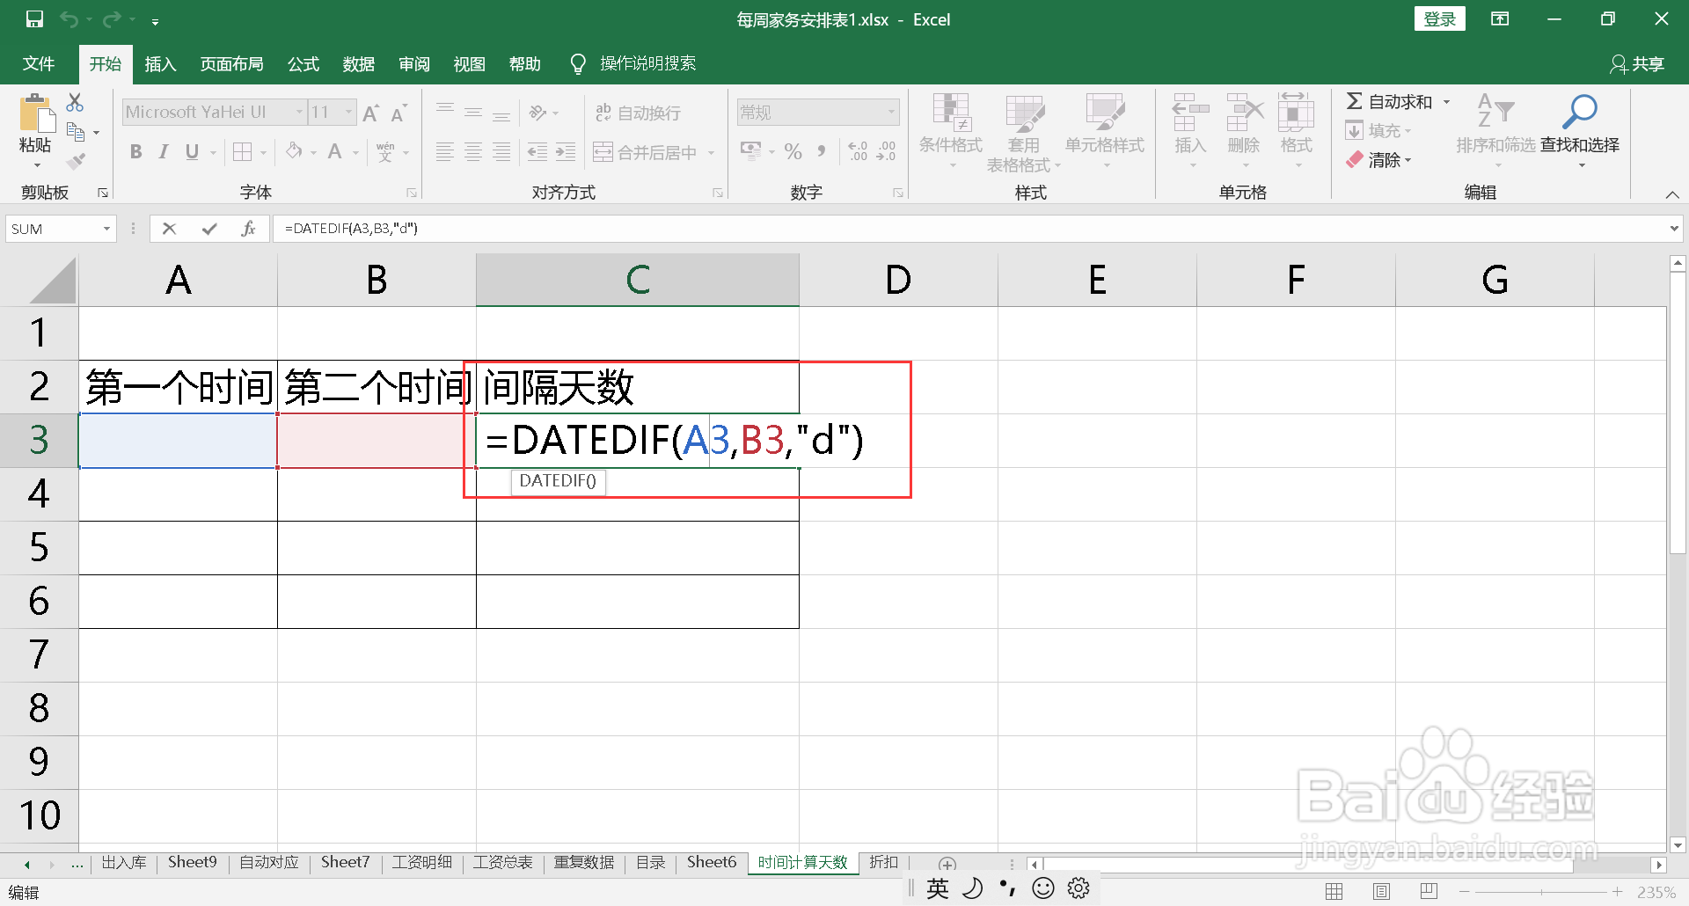This screenshot has width=1689, height=906.
Task: Switch to Data 数据 tab
Action: (x=359, y=64)
